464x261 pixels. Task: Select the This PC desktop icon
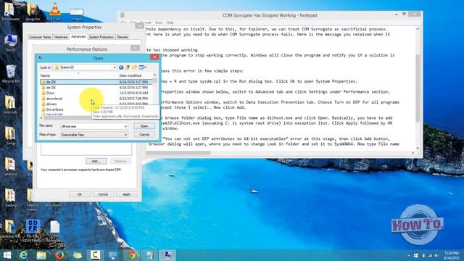(x=11, y=43)
